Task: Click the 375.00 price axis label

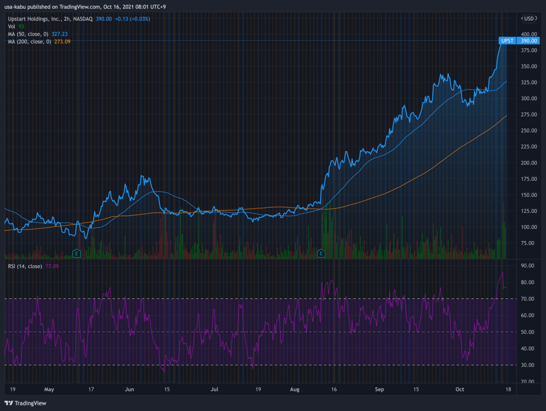Action: click(530, 50)
